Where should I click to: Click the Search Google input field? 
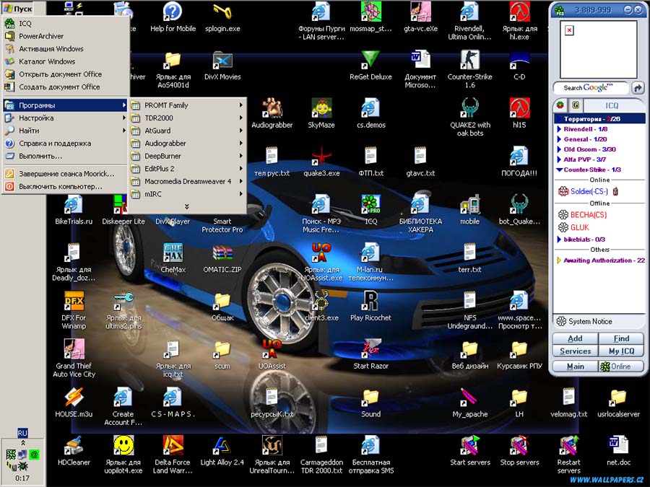coord(591,87)
